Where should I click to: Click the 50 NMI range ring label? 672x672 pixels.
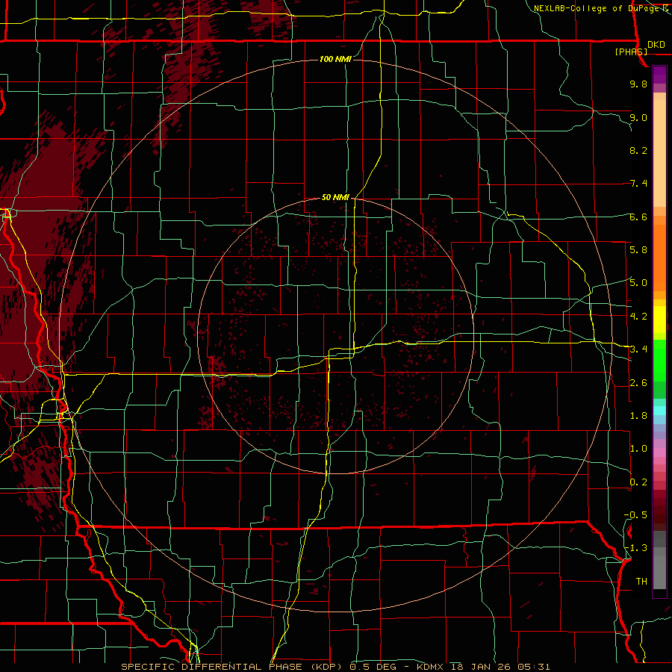335,197
